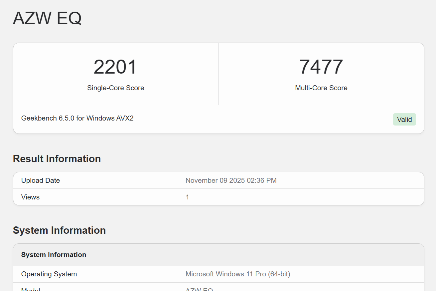Click the 7477 multi-core score number
Viewport: 436px width, 291px height.
click(x=321, y=67)
